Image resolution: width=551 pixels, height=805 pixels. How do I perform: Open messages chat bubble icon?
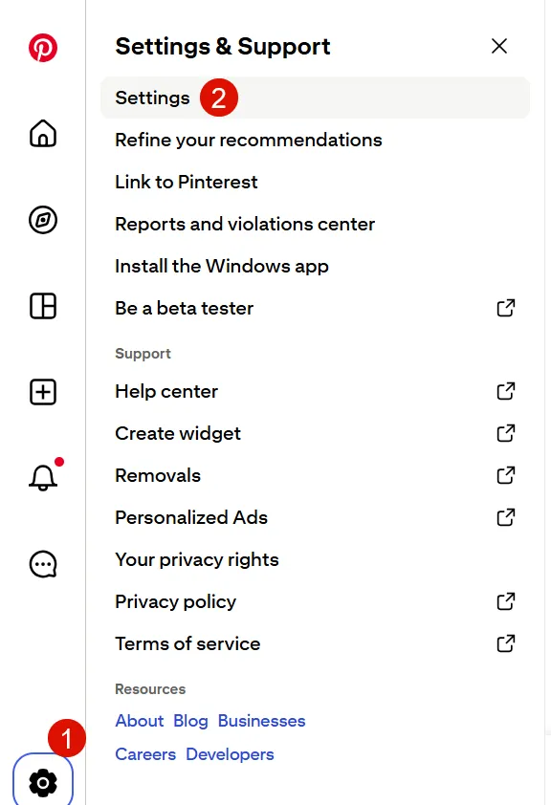tap(43, 564)
